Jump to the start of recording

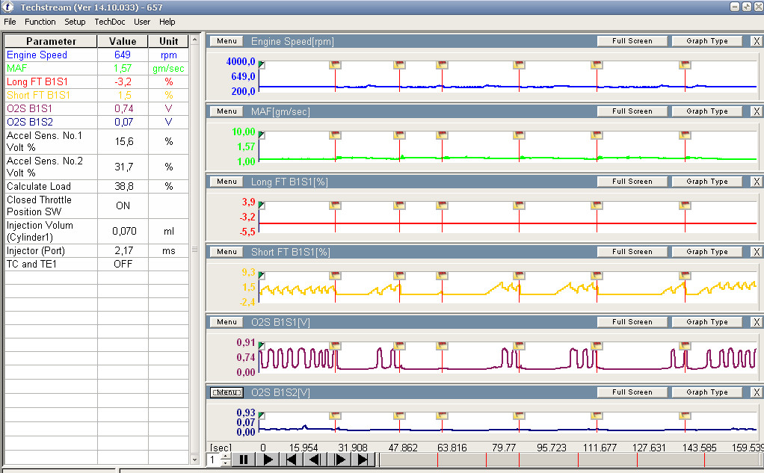click(x=292, y=460)
